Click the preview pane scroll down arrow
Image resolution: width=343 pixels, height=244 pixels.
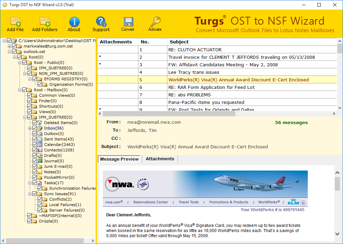337,234
